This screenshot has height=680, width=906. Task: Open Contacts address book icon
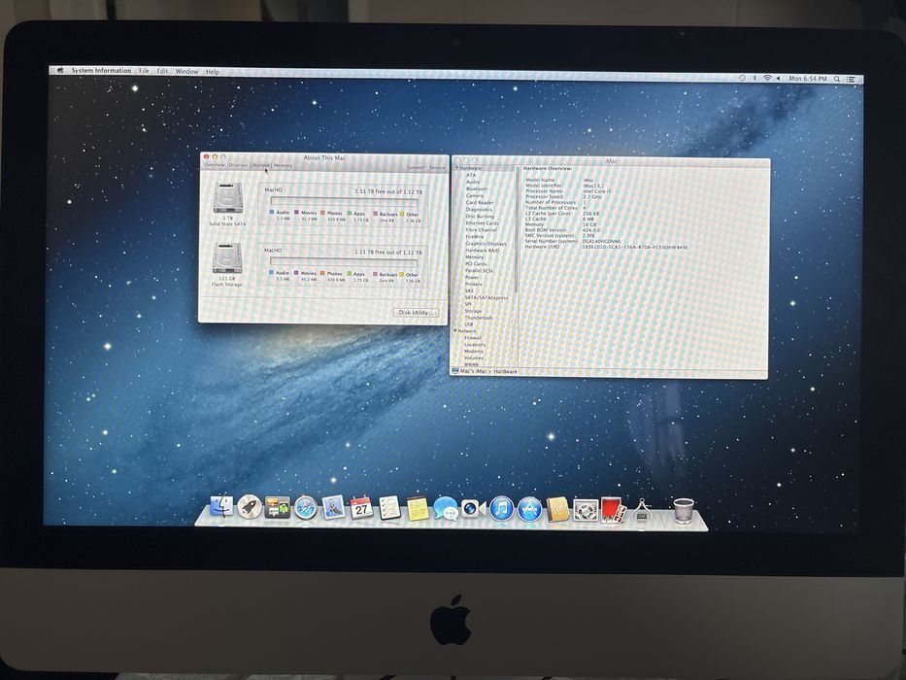point(557,510)
